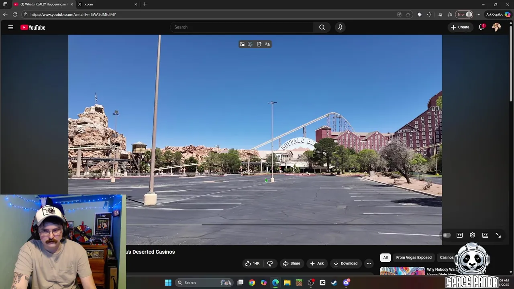Viewport: 514px width, 289px height.
Task: Close the x.com tab
Action: pos(136,4)
